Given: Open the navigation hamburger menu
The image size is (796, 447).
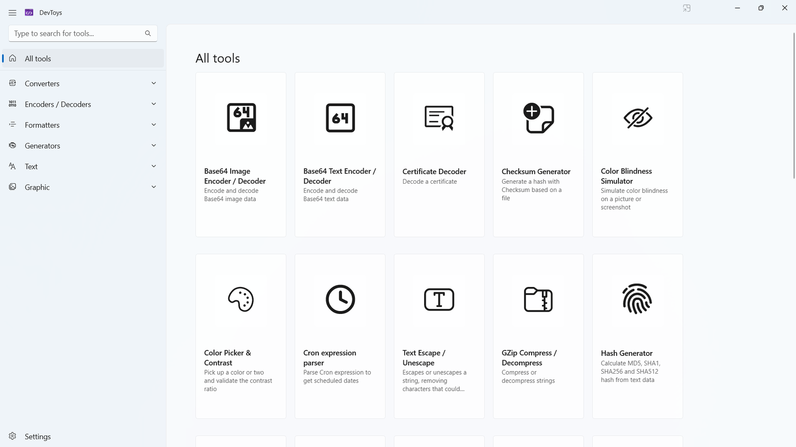Looking at the screenshot, I should coord(13,13).
